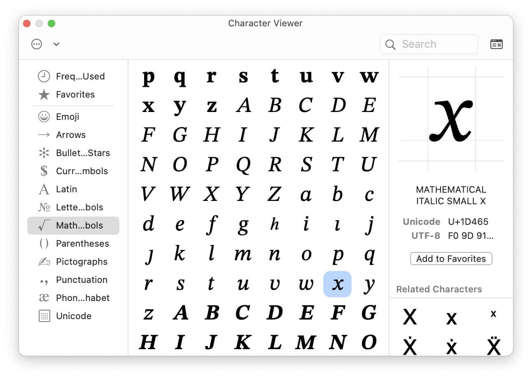
Task: Open the Unicode grid category
Action: (x=73, y=316)
